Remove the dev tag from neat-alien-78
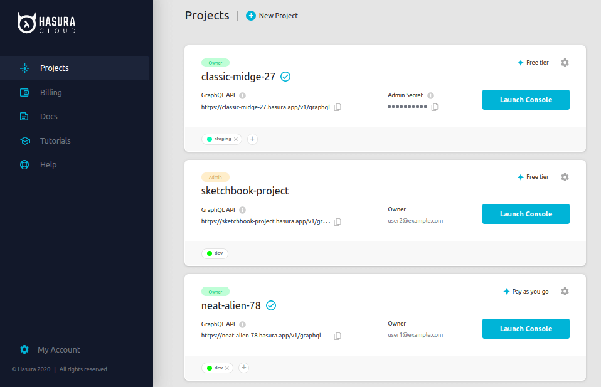Viewport: 601px width, 387px height. click(226, 368)
